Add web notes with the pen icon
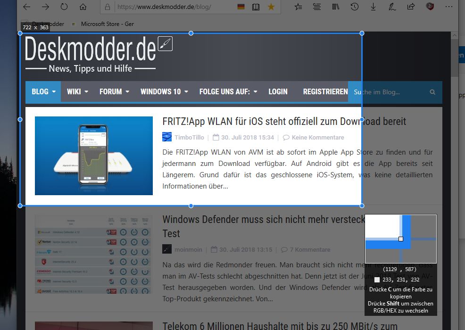 coord(392,7)
